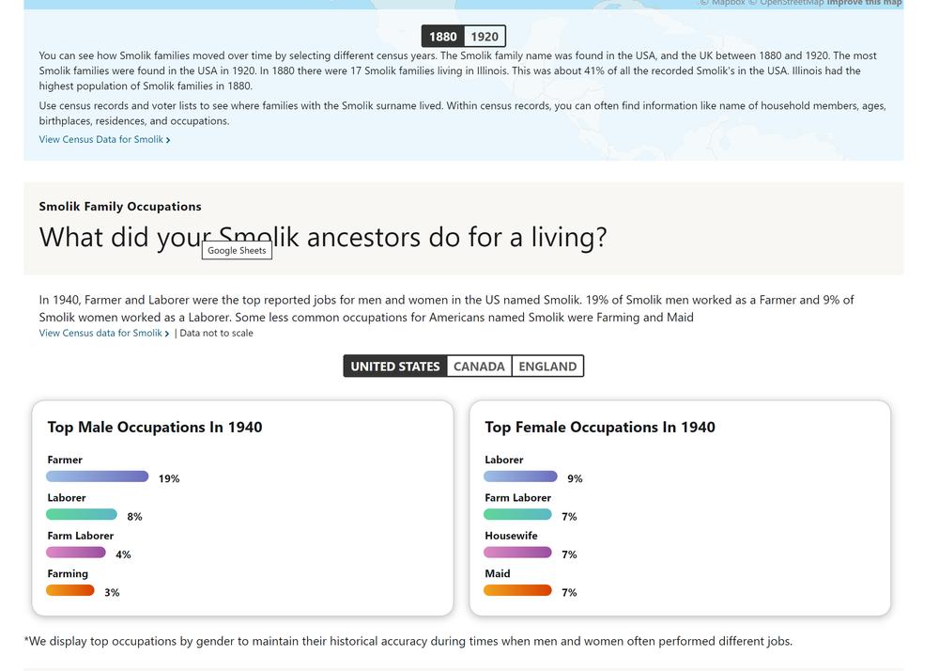Viewport: 939px width, 671px height.
Task: Click the female Housewife 7% bar
Action: click(517, 553)
